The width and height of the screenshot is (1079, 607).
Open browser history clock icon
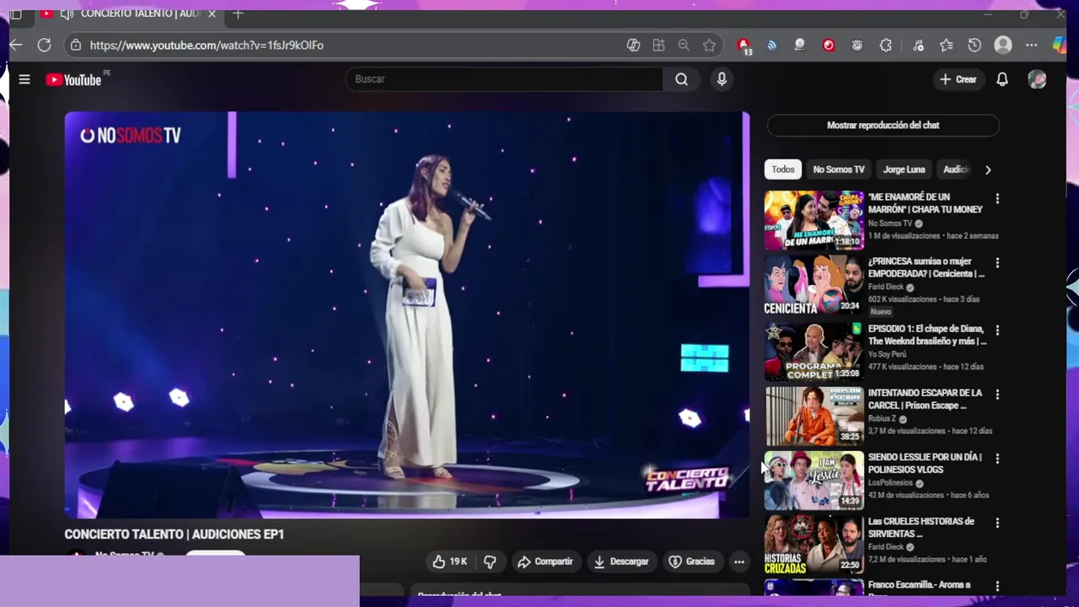[974, 46]
